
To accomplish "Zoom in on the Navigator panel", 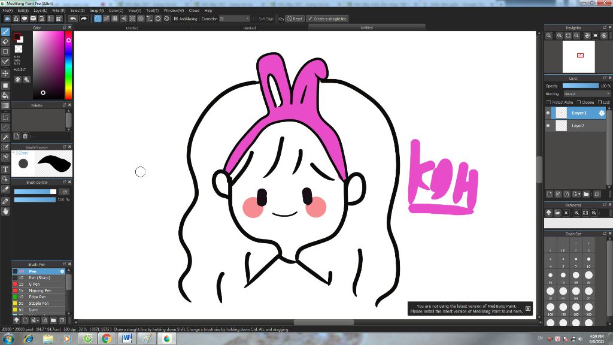I will coord(560,35).
